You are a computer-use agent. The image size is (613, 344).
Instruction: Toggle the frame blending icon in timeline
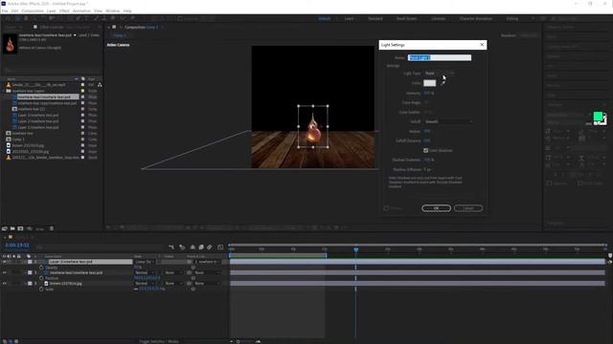[201, 247]
